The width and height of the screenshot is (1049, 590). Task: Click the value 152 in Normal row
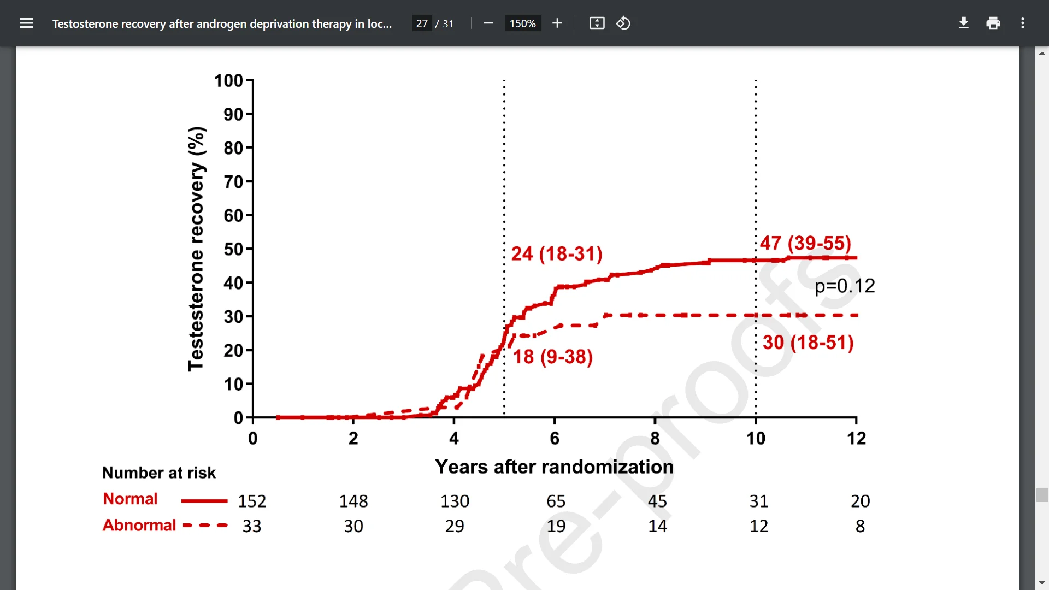[x=252, y=501]
